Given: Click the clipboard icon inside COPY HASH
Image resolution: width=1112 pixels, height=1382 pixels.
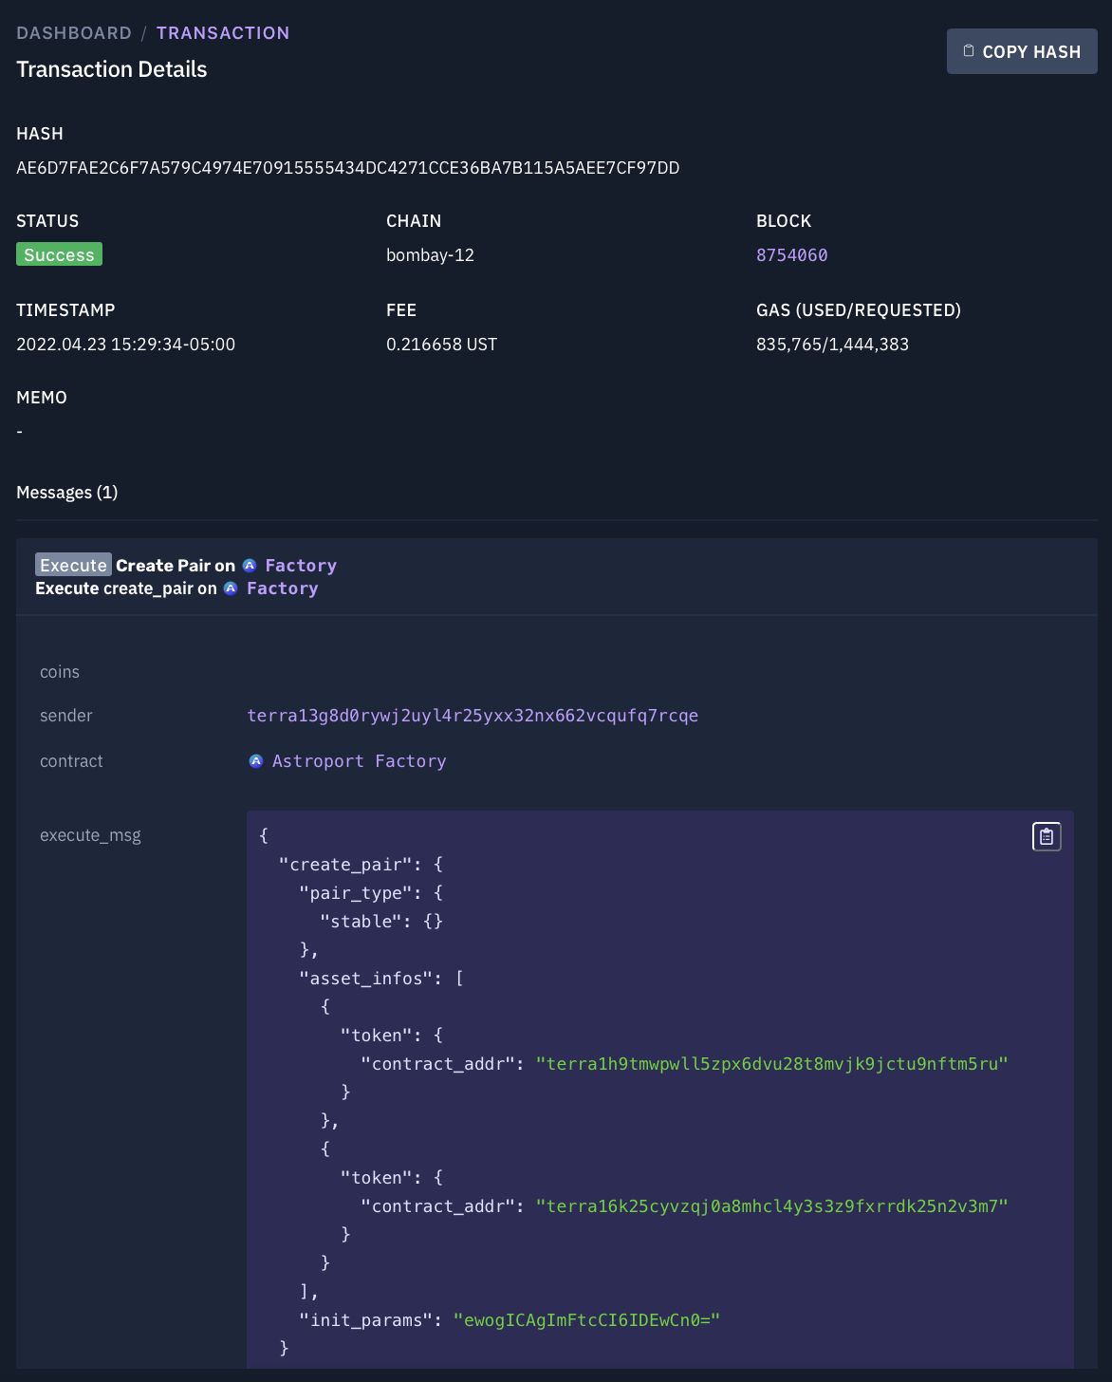Looking at the screenshot, I should (x=969, y=51).
